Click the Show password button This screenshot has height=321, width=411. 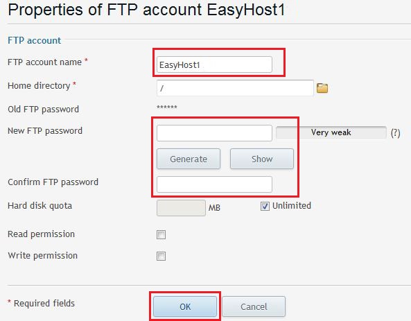[x=262, y=159]
